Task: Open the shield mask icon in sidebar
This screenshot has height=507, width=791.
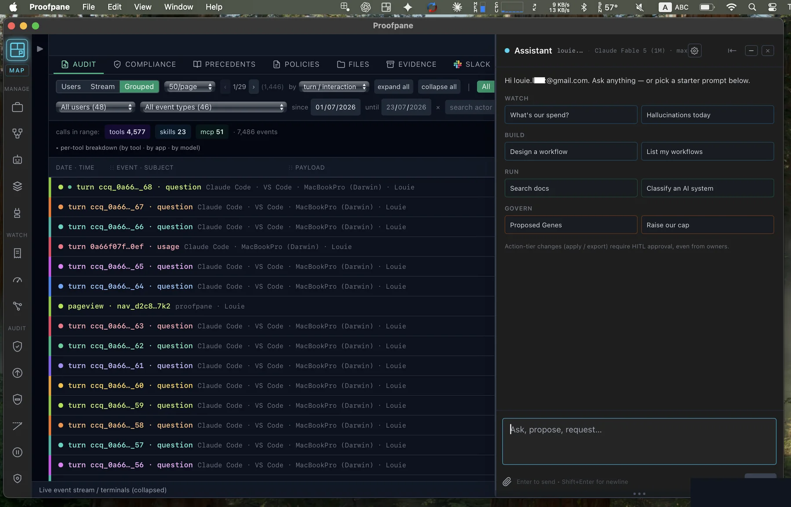Action: click(x=17, y=399)
